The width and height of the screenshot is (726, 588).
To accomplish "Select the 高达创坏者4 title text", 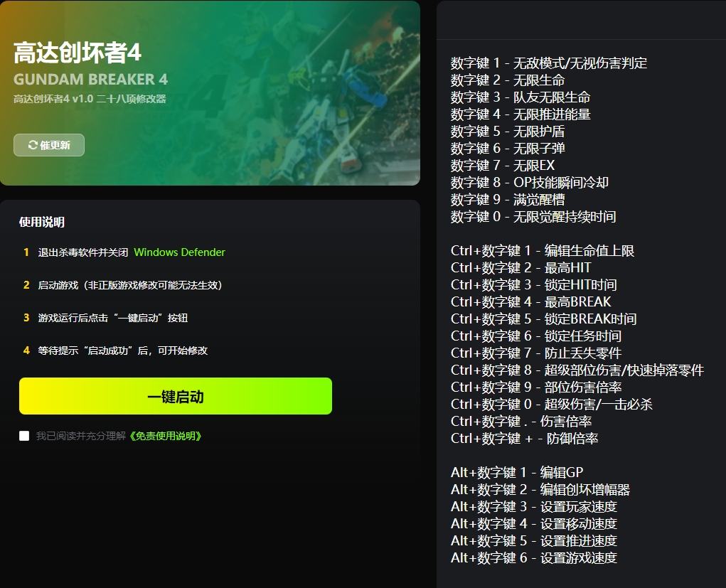I will coord(78,53).
